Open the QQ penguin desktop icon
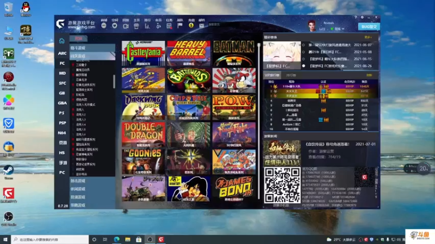435x244 pixels. 26,8
